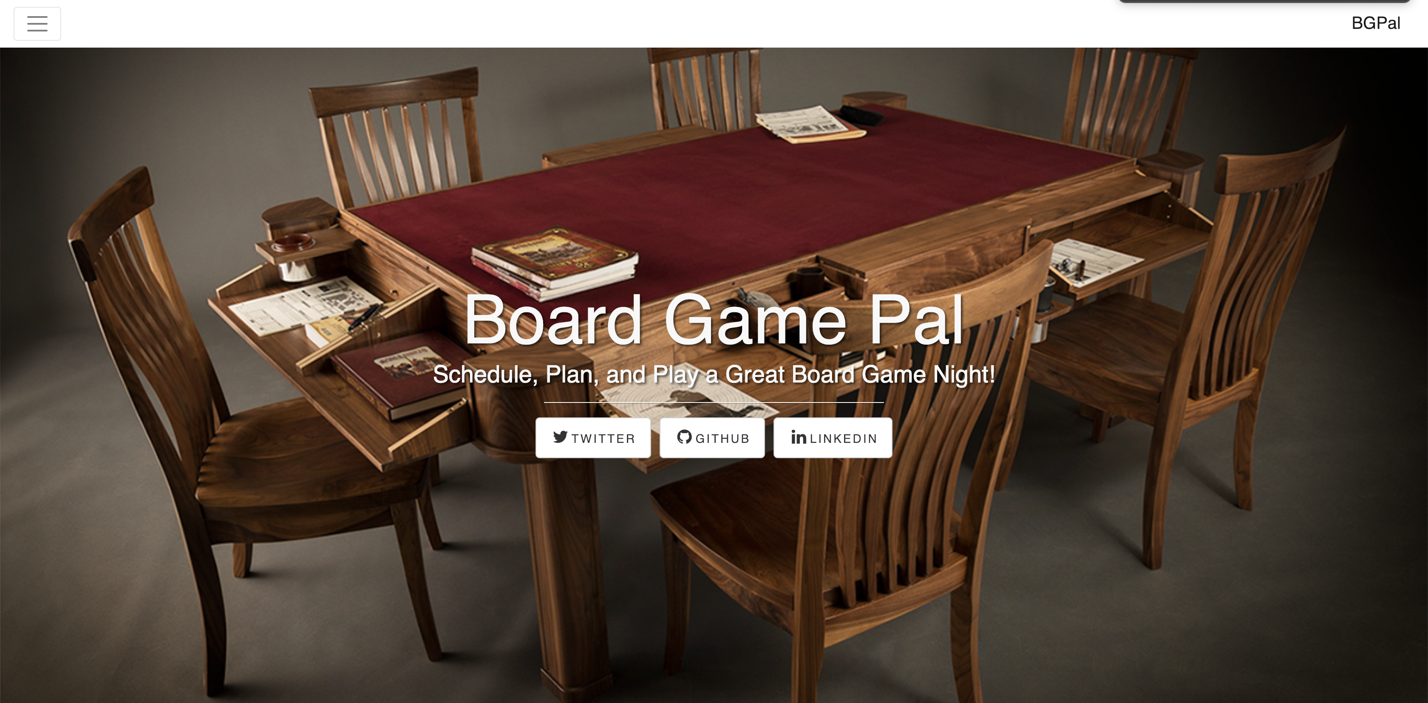This screenshot has height=703, width=1428.
Task: Click the 'Schedule, Plan, and Play' subtitle
Action: tap(714, 375)
